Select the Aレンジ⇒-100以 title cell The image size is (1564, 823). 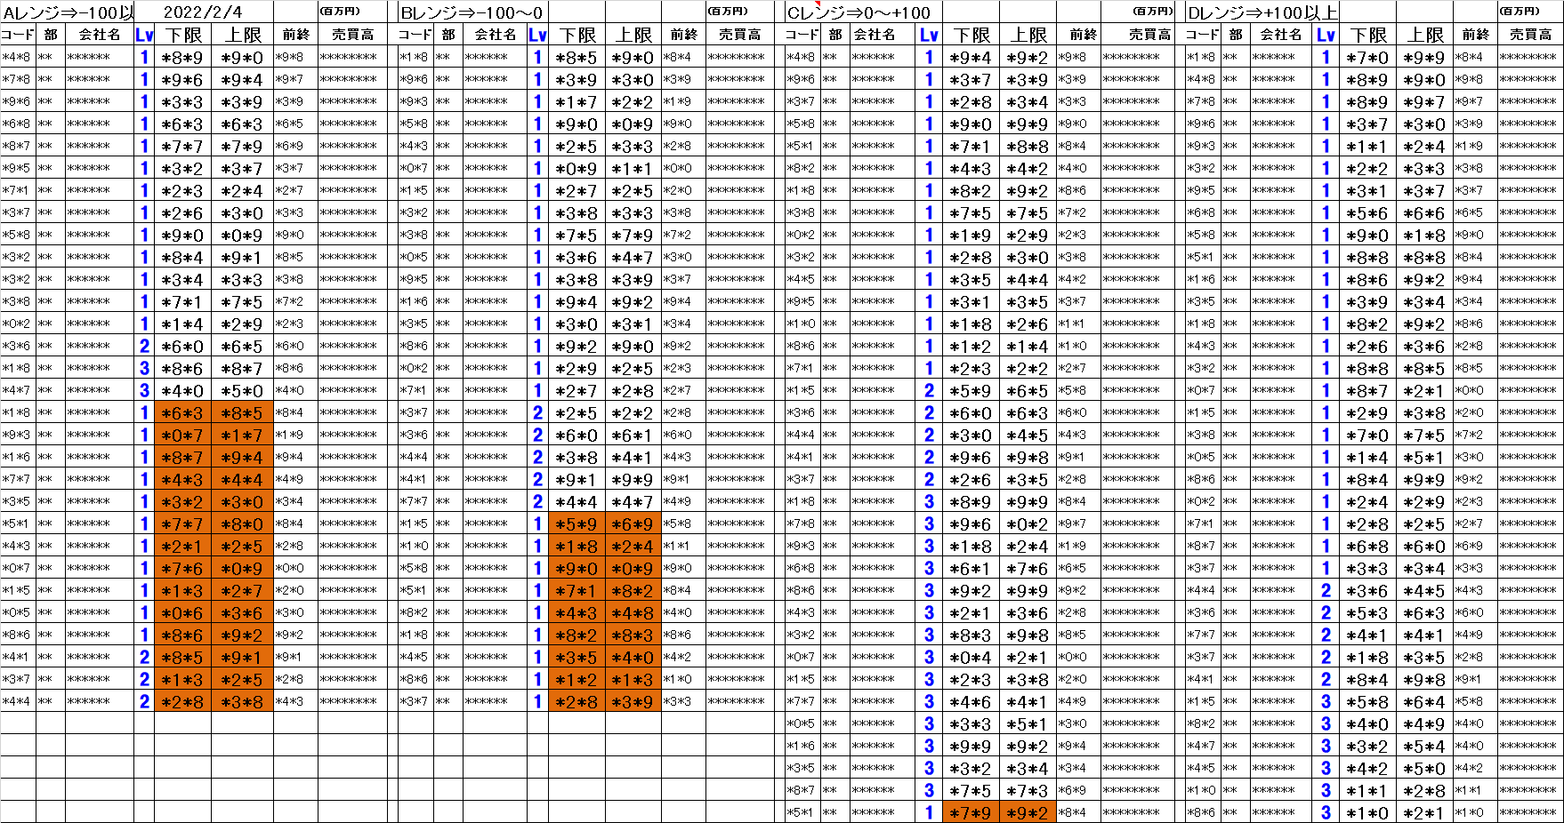pos(68,12)
